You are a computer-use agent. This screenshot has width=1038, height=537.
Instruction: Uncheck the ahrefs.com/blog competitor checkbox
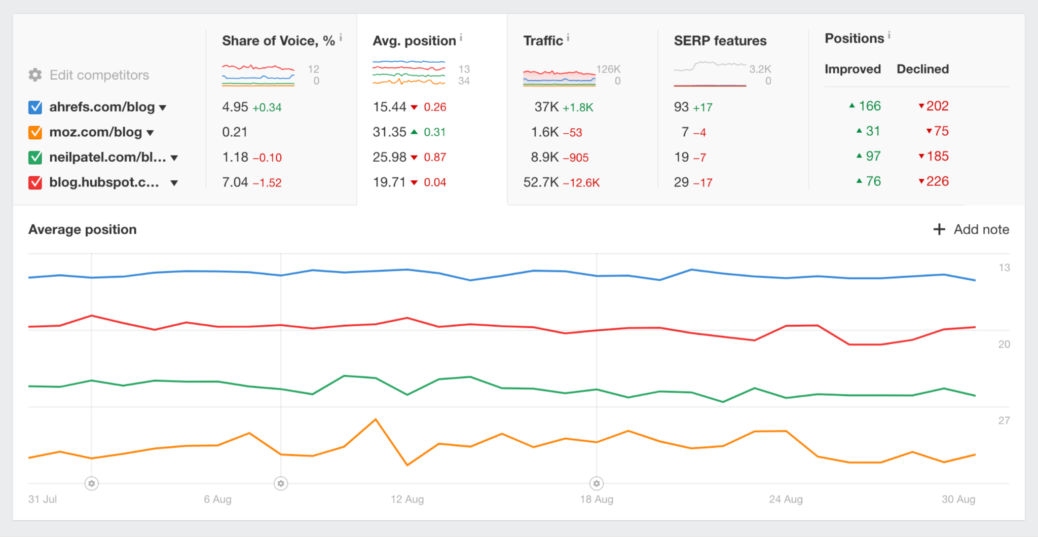tap(34, 106)
